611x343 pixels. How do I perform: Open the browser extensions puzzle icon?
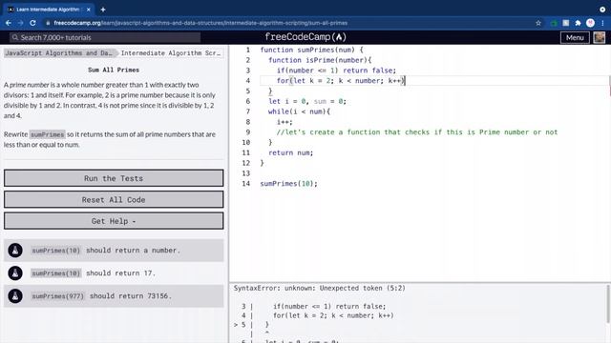point(578,23)
